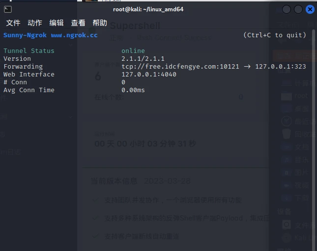Image resolution: width=317 pixels, height=251 pixels.
Task: Click the tcp://free.idcfengye.com:10121 forwarding address
Action: coord(180,67)
